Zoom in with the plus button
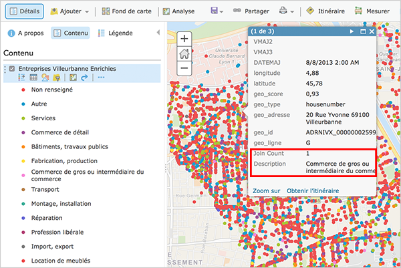Screen dimensions: 401x268 [184, 39]
